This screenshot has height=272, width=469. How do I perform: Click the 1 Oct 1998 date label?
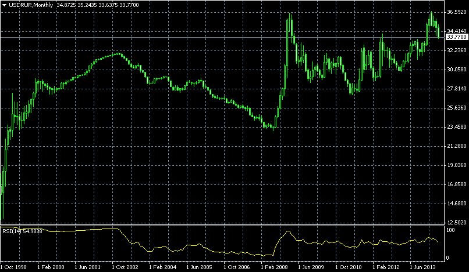click(14, 266)
